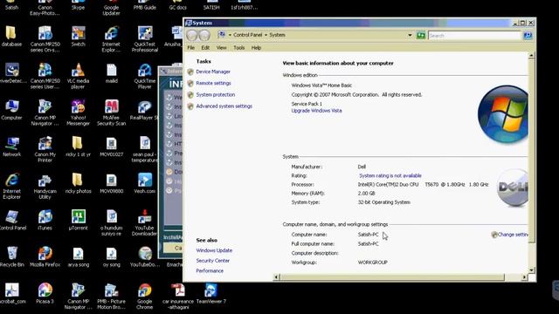Launch Picasa 3 desktop icon
The image size is (559, 314).
(45, 293)
